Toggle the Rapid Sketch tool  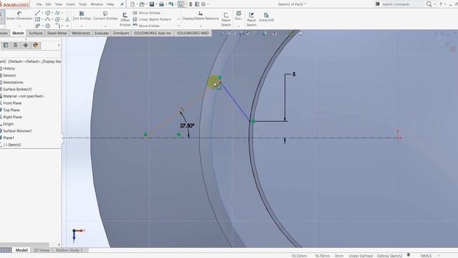251,19
